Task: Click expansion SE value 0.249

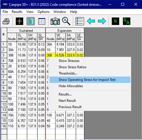Action: 60,126
